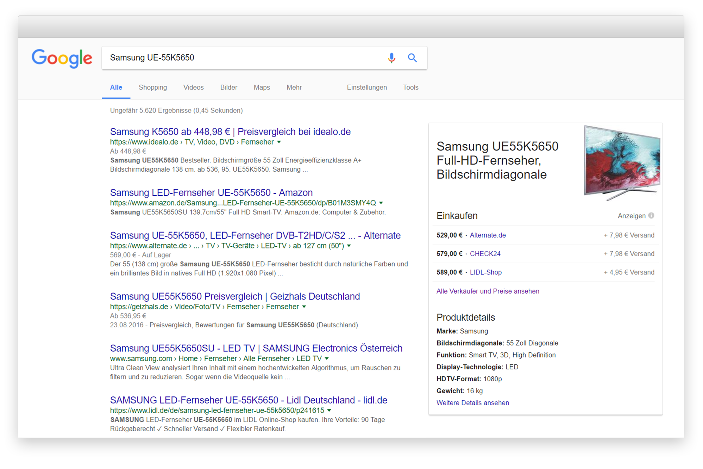Expand Geizhals result URL dropdown arrow
703x469 pixels.
click(x=304, y=307)
